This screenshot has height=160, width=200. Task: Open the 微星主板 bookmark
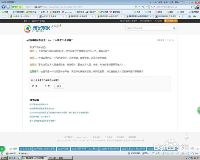pos(55,12)
